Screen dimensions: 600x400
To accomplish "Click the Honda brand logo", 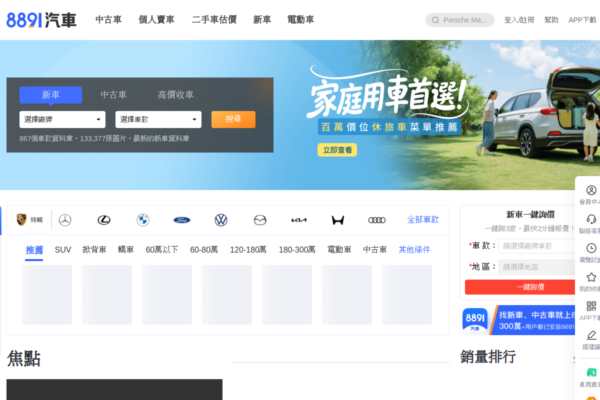I will 337,220.
